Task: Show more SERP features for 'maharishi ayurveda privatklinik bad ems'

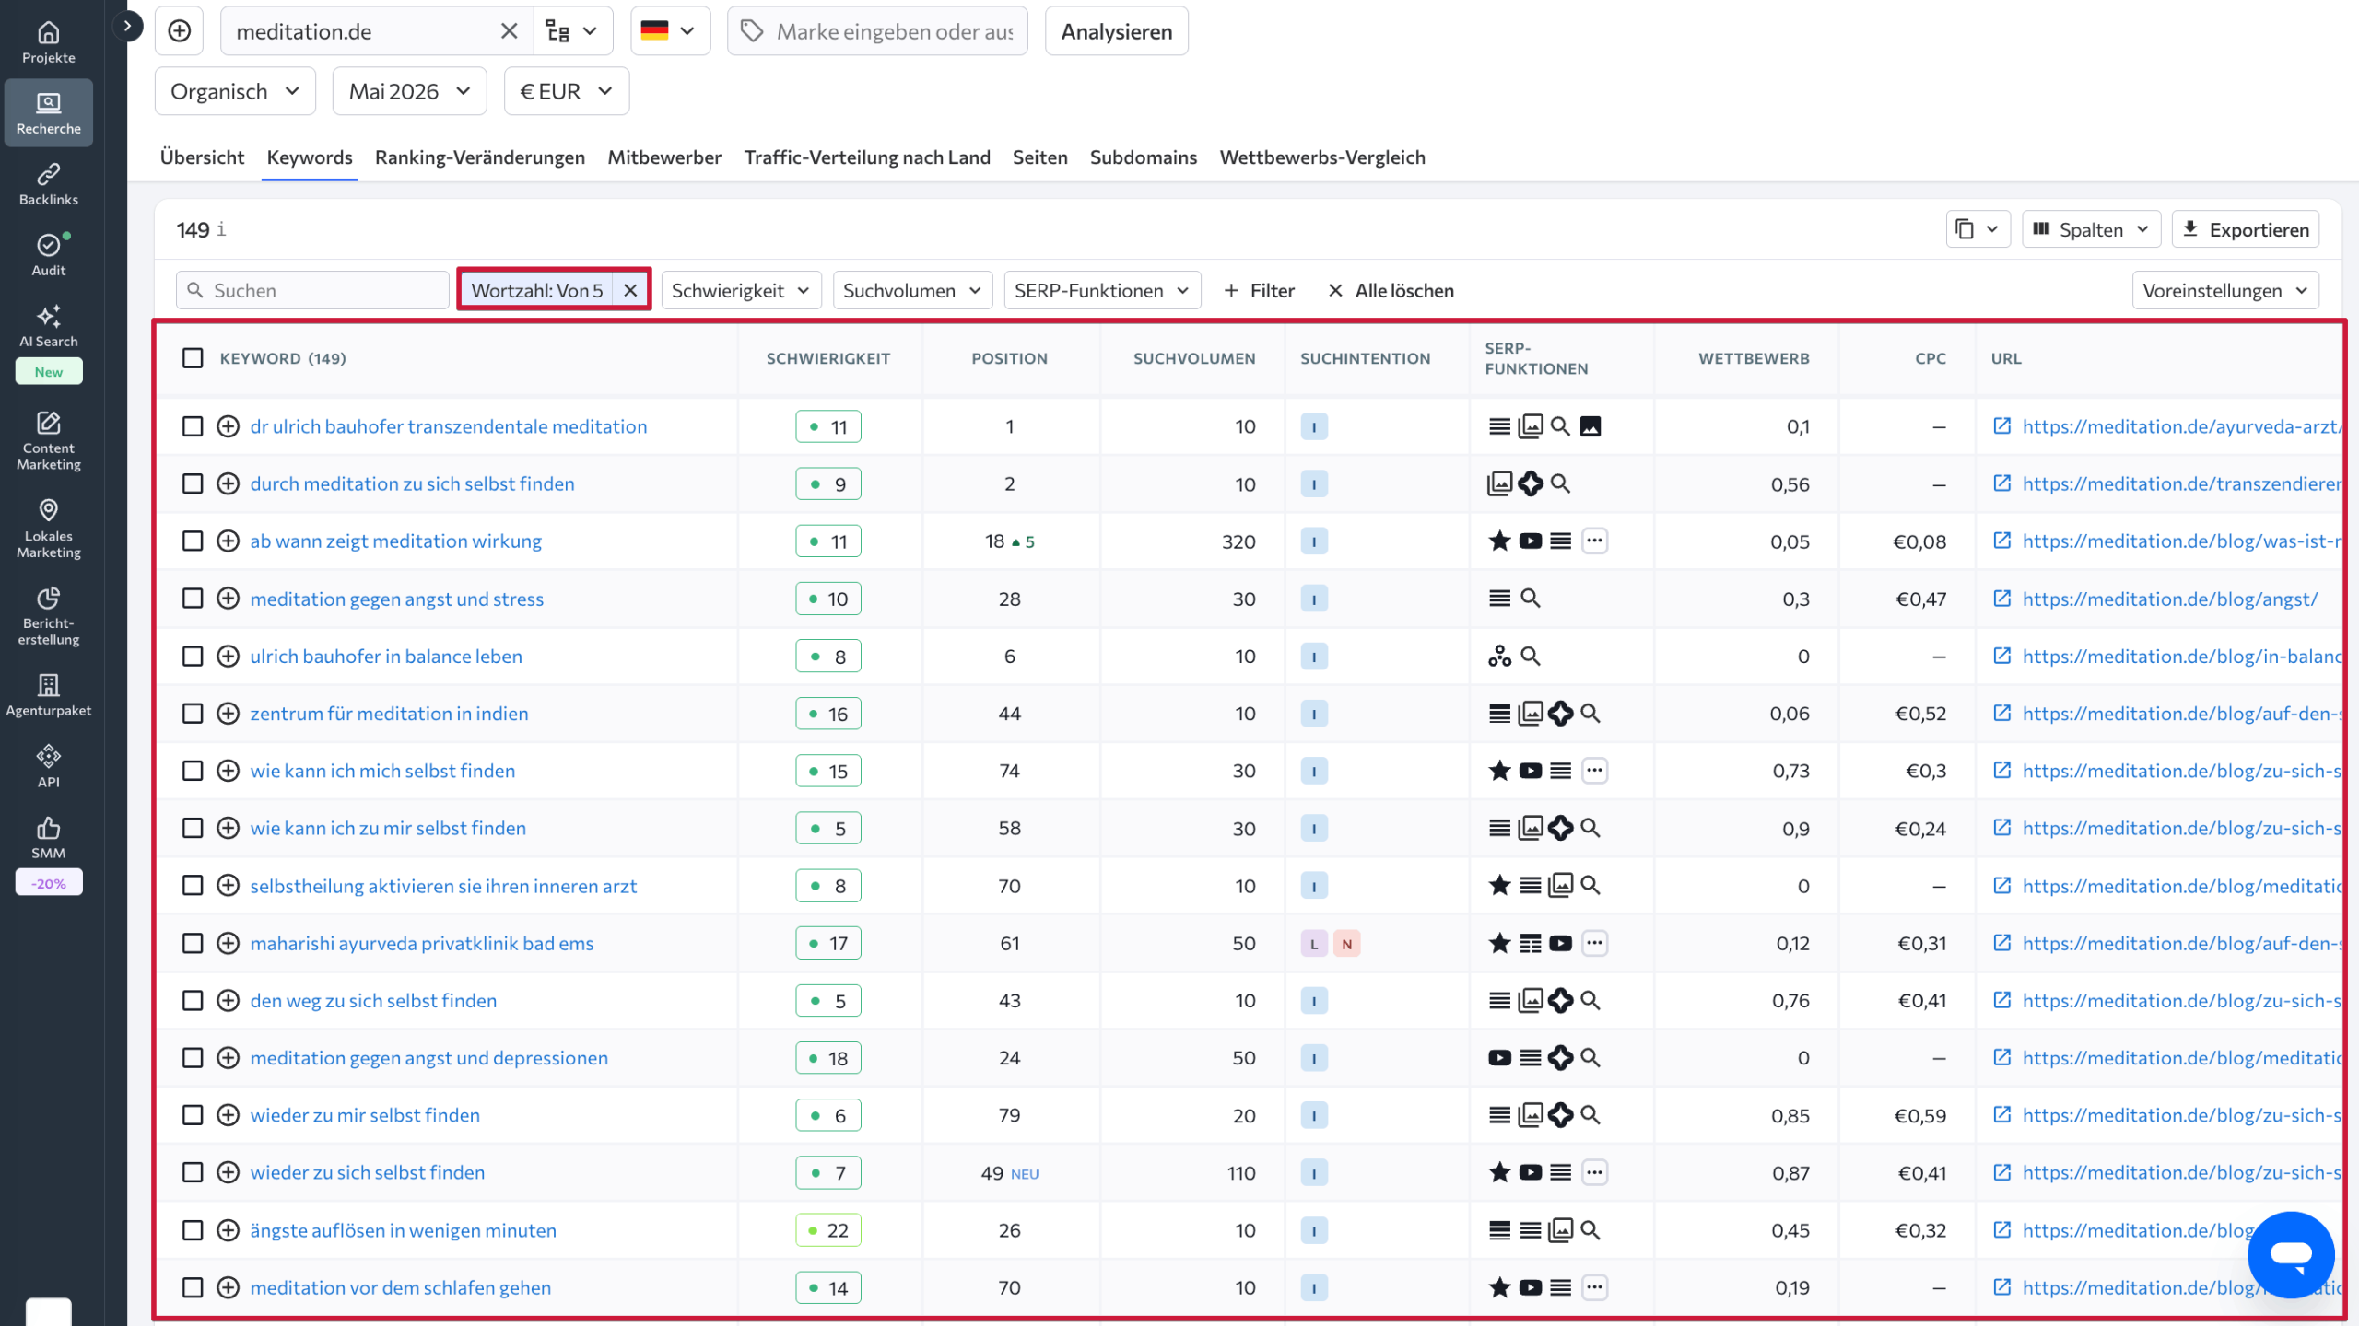Action: [1595, 943]
